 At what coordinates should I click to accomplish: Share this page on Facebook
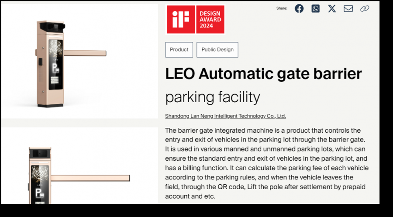point(299,9)
